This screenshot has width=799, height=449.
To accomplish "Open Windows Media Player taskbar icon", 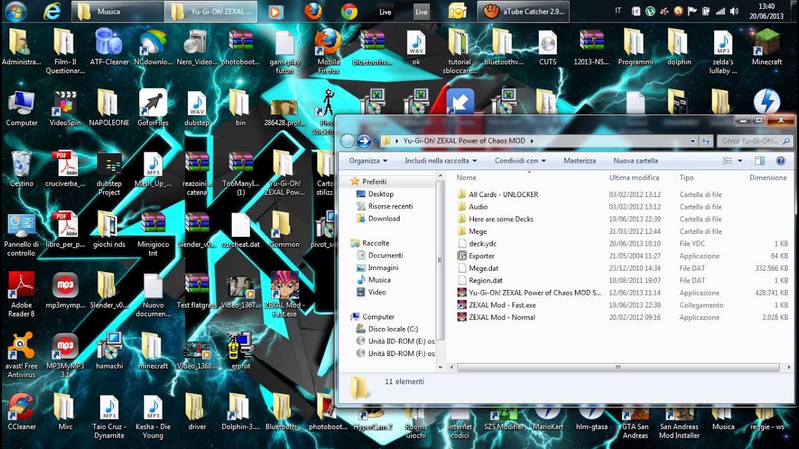I will click(275, 11).
